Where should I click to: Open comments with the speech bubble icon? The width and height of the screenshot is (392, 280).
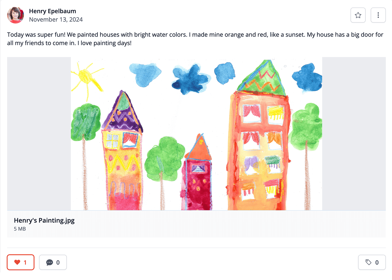[x=50, y=262]
